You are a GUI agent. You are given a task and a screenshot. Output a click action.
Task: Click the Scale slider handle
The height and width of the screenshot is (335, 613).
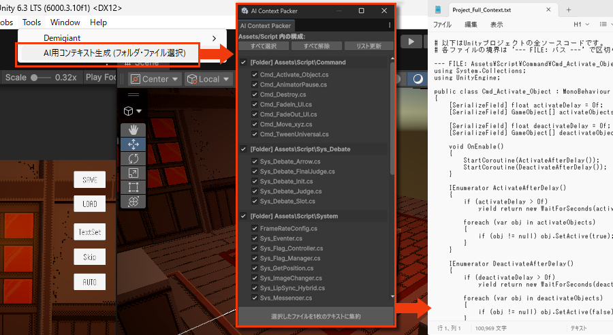tap(35, 78)
